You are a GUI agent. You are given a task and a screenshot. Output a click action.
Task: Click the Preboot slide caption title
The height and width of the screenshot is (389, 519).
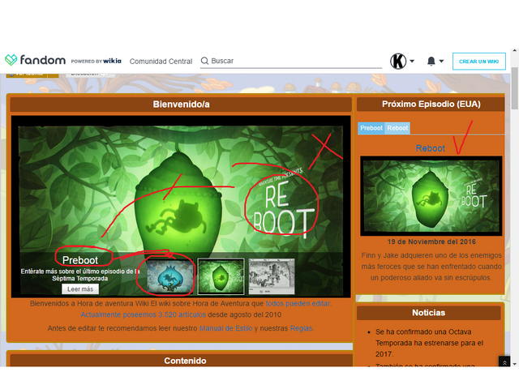coord(80,260)
